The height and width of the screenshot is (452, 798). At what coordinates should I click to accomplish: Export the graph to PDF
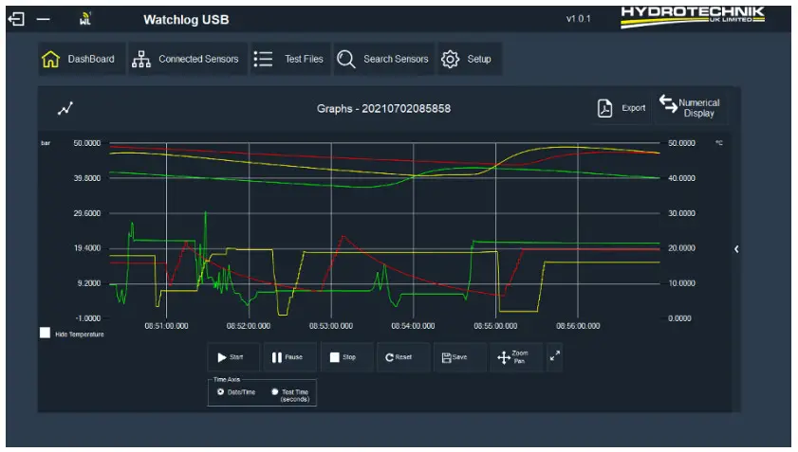click(x=621, y=108)
